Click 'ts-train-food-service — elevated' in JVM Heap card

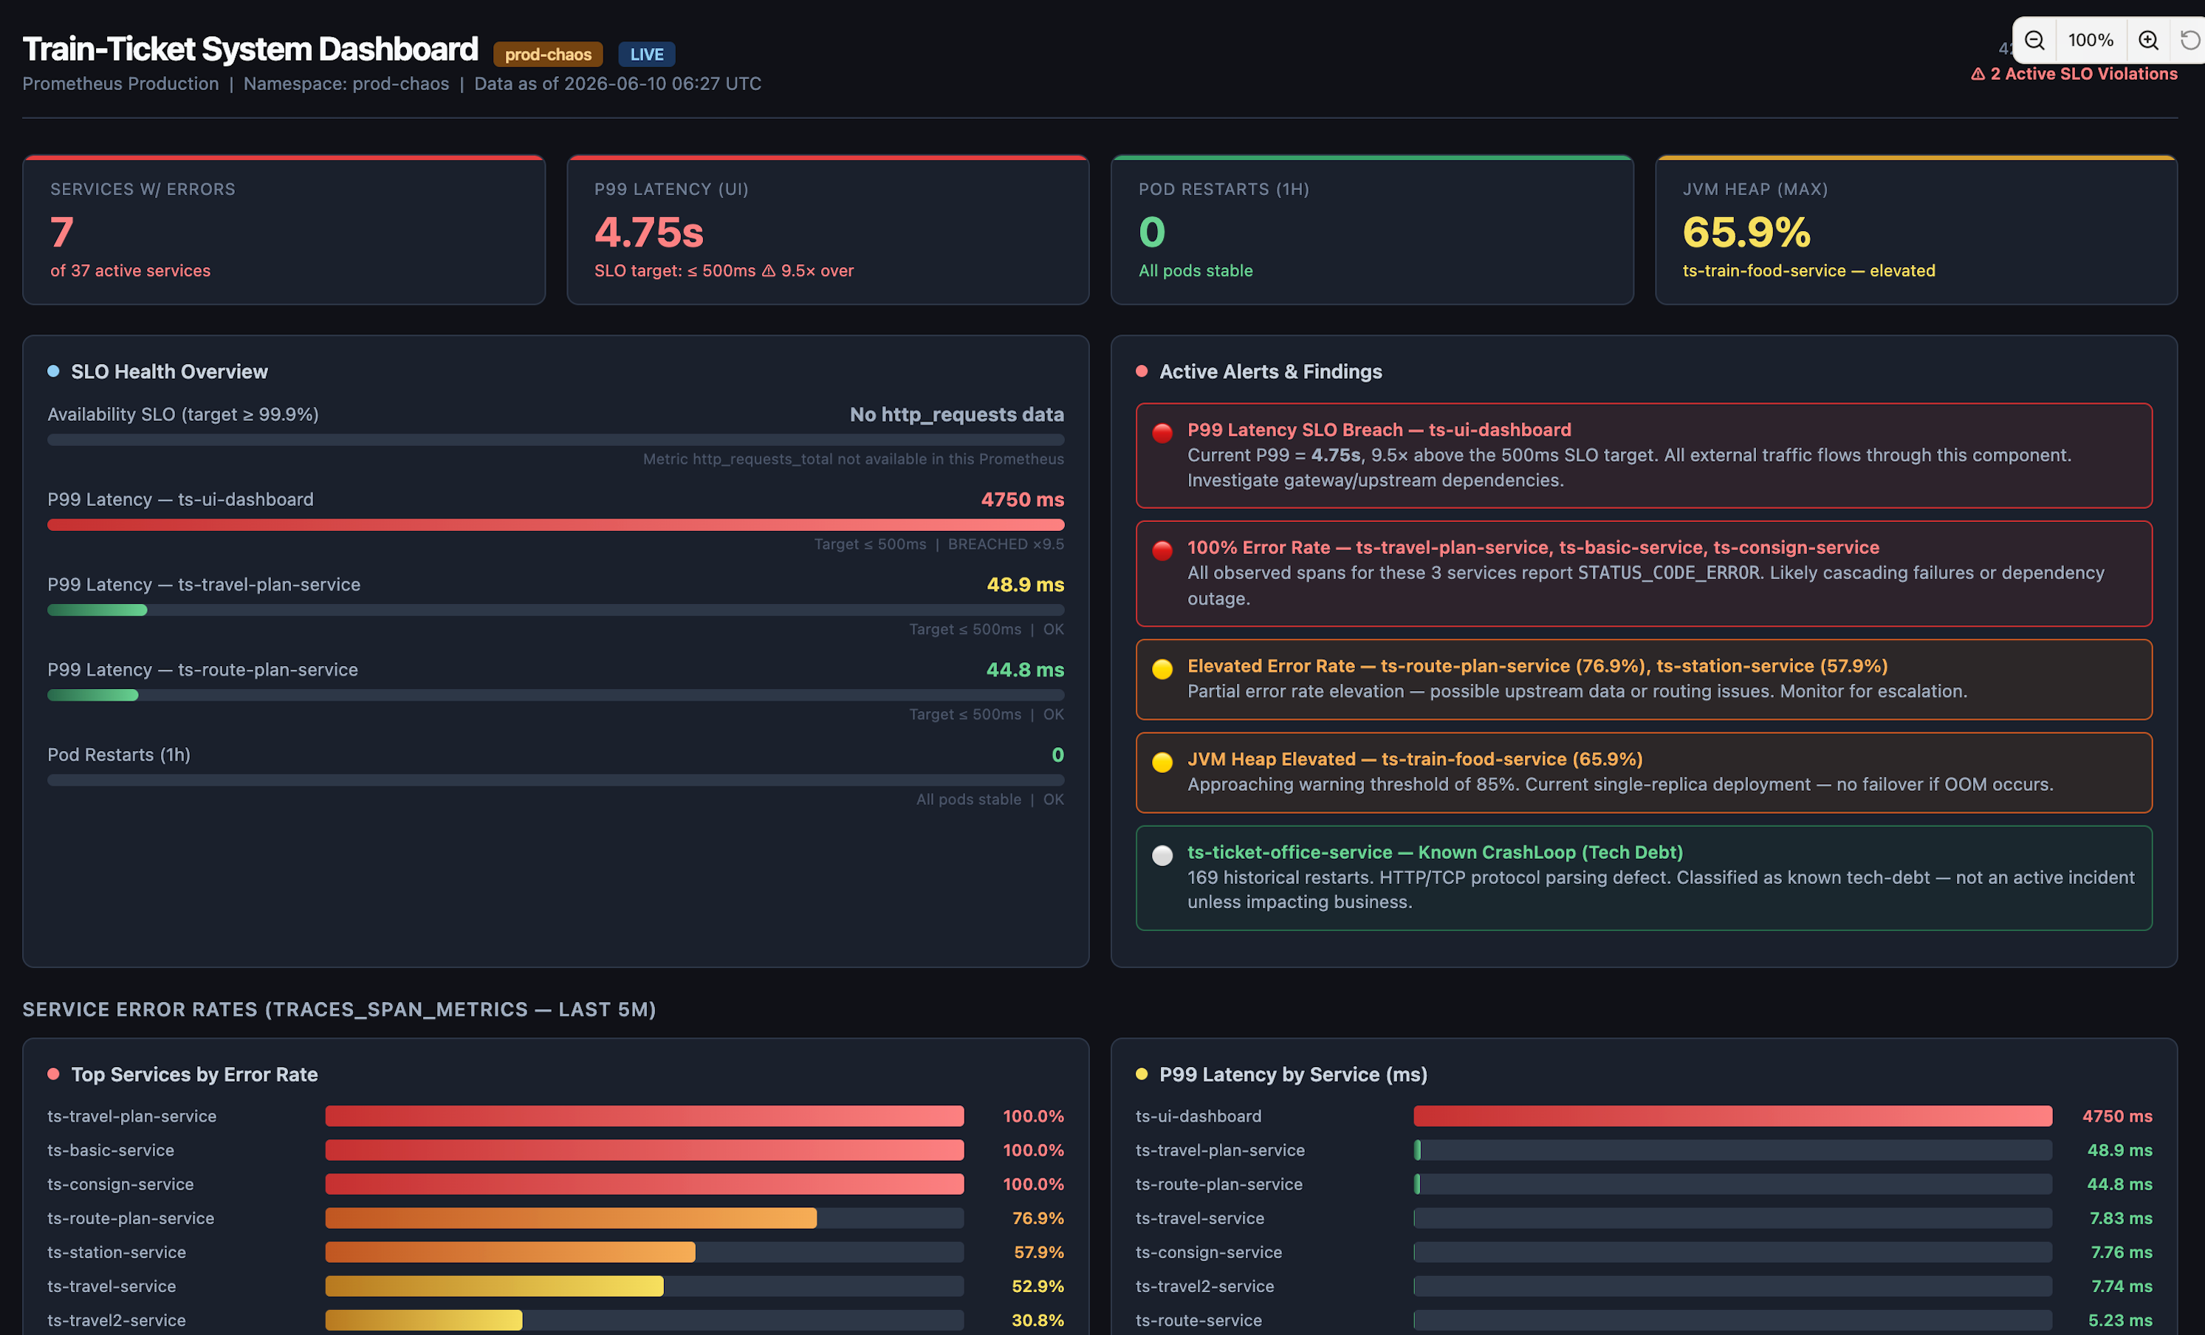[1808, 270]
